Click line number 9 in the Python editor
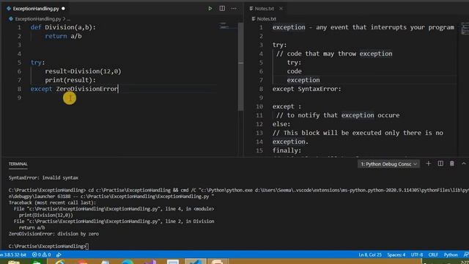Image resolution: width=469 pixels, height=264 pixels. tap(19, 98)
